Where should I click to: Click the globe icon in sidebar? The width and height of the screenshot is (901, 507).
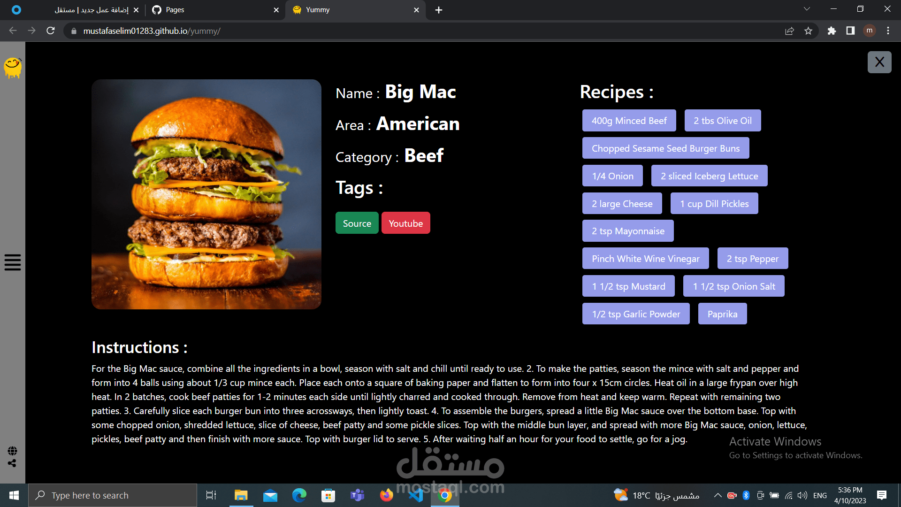click(13, 451)
